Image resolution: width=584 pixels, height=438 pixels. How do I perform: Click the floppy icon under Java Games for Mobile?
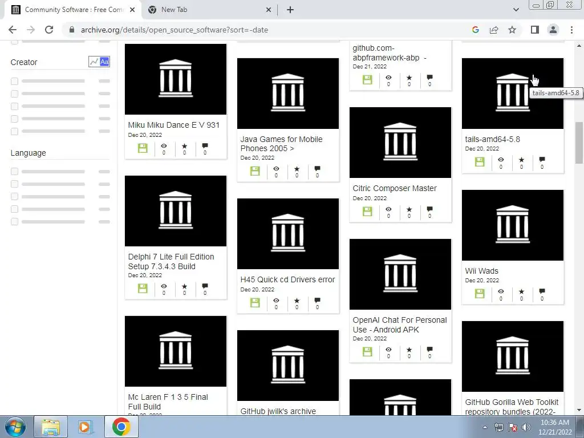tap(255, 171)
